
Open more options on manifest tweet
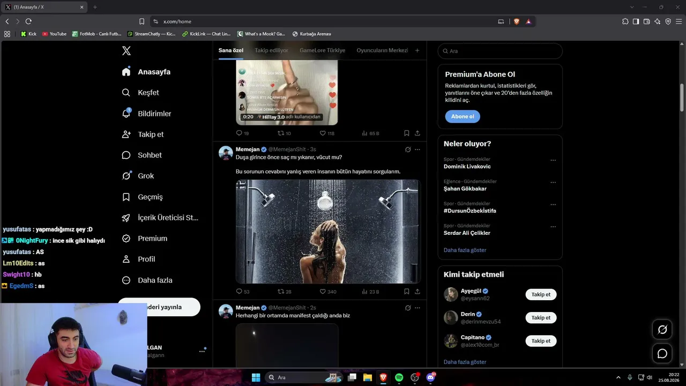(417, 308)
